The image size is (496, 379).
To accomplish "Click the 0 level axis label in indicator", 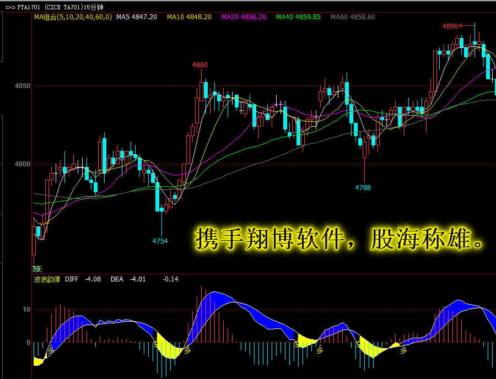I will pos(29,343).
